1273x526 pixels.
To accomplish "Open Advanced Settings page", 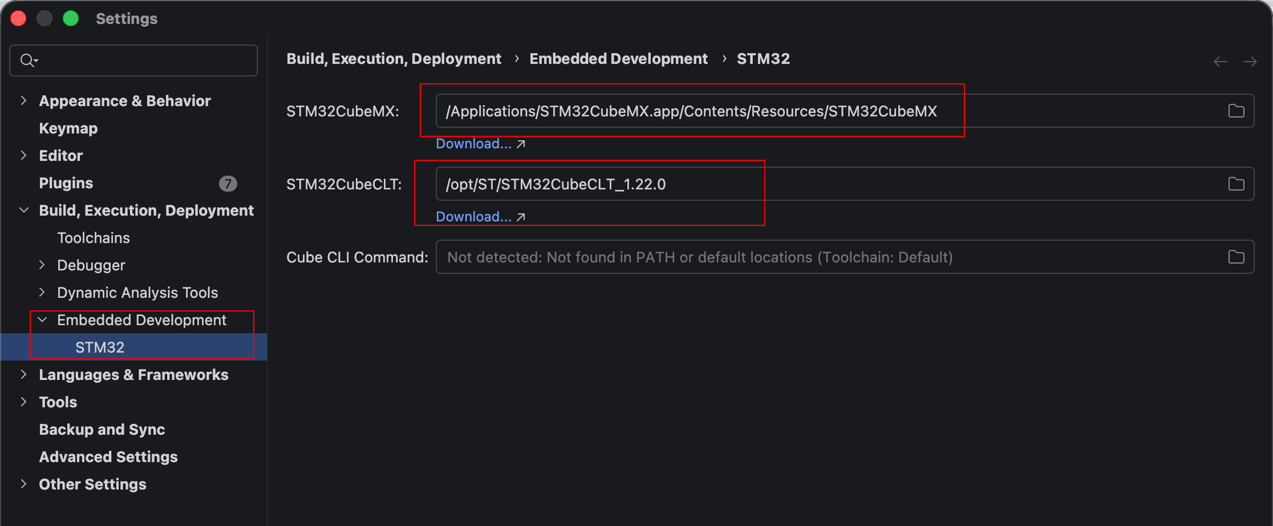I will (x=108, y=457).
